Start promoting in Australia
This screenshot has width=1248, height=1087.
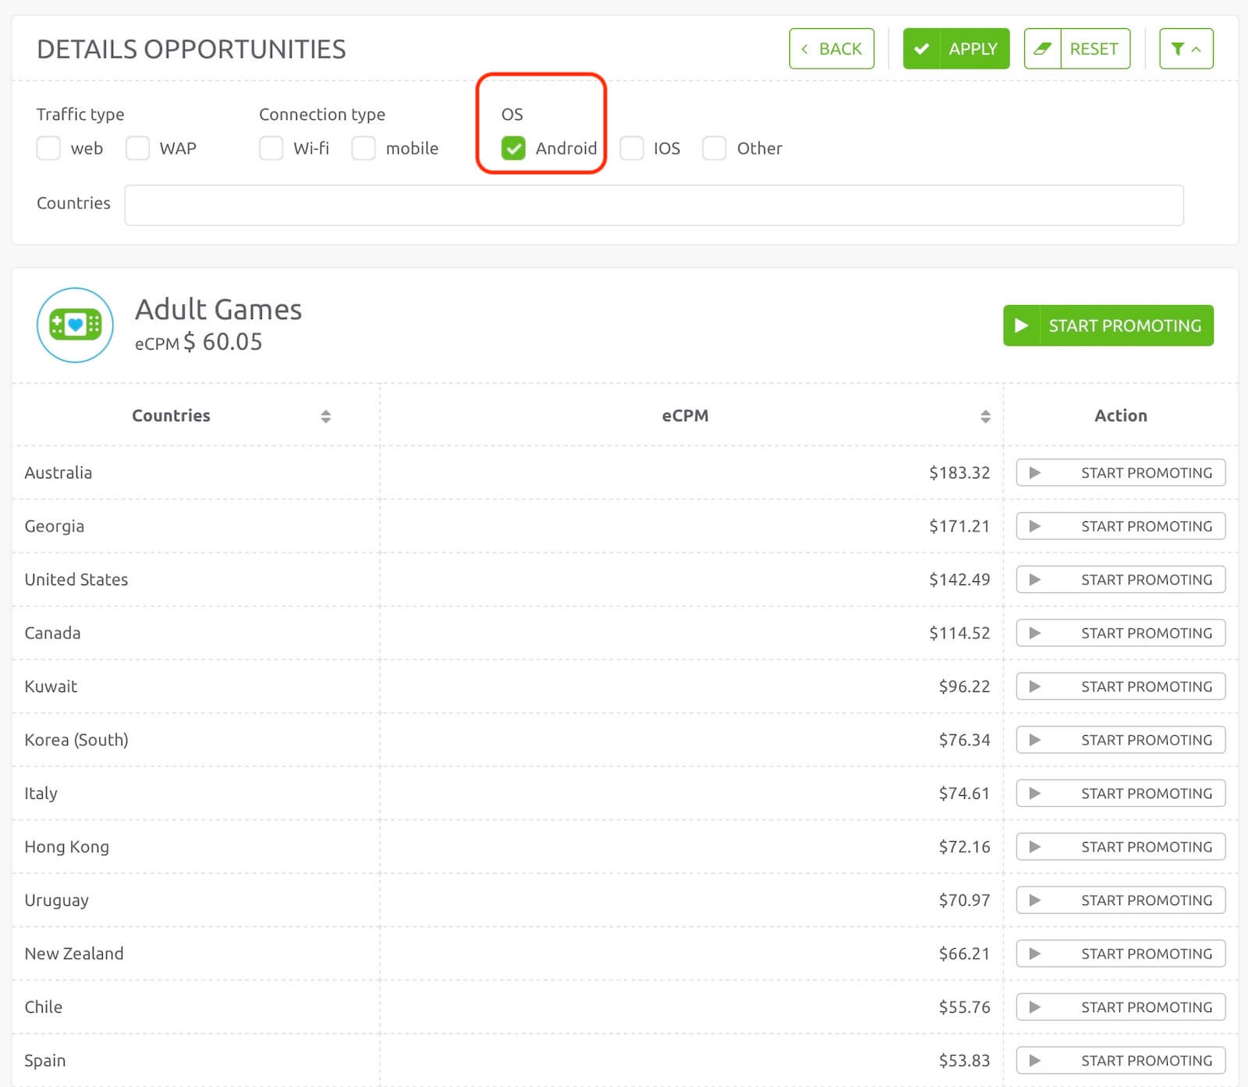click(x=1121, y=473)
